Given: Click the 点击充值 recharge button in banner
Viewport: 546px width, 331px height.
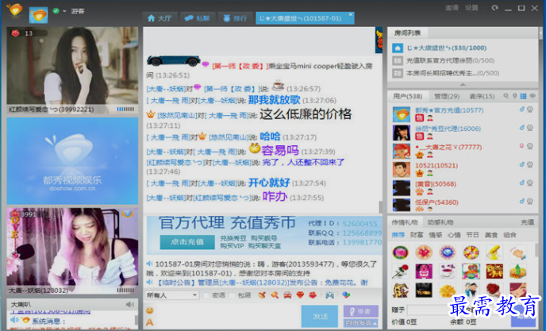Looking at the screenshot, I should tap(186, 241).
